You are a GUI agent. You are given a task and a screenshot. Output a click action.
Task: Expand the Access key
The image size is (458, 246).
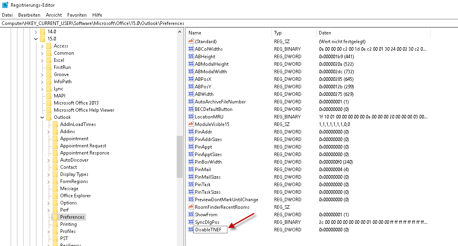click(x=42, y=46)
